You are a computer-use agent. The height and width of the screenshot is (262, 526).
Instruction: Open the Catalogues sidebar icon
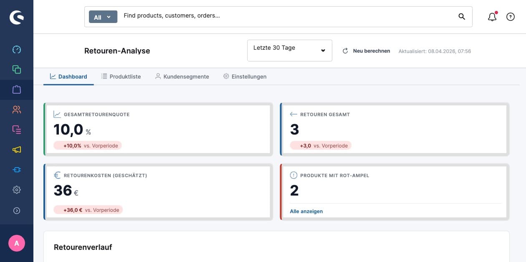17,69
